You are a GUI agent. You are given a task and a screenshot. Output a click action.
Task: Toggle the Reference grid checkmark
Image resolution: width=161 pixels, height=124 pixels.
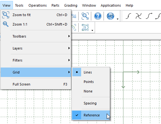91,115
